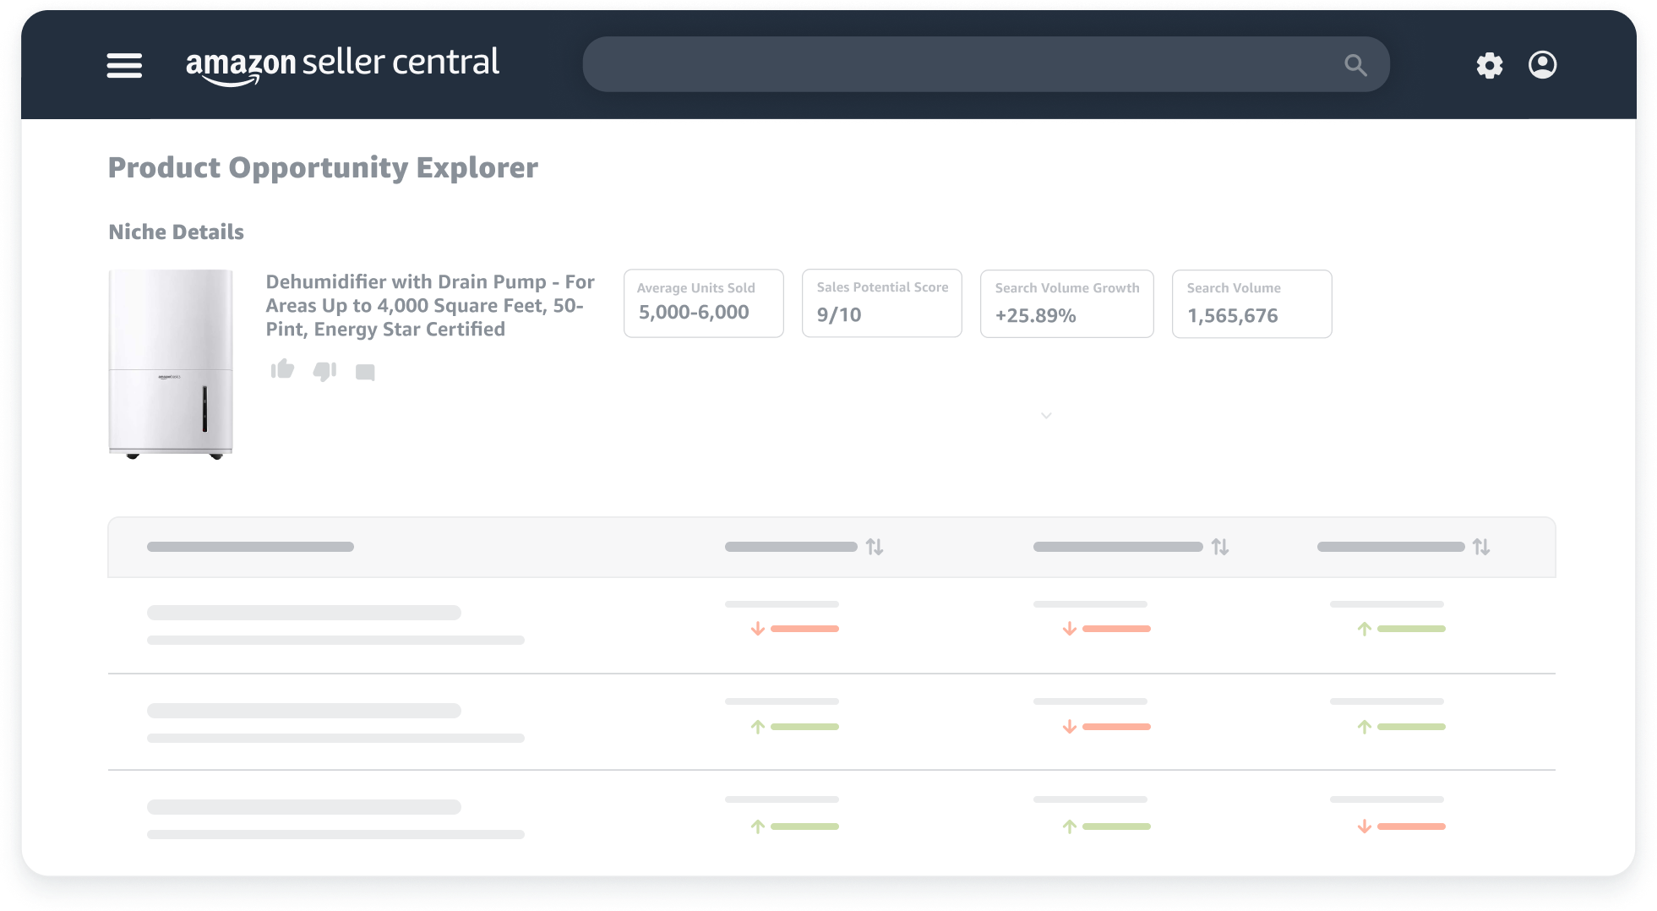The height and width of the screenshot is (911, 1657).
Task: Open the settings gear
Action: pos(1490,65)
